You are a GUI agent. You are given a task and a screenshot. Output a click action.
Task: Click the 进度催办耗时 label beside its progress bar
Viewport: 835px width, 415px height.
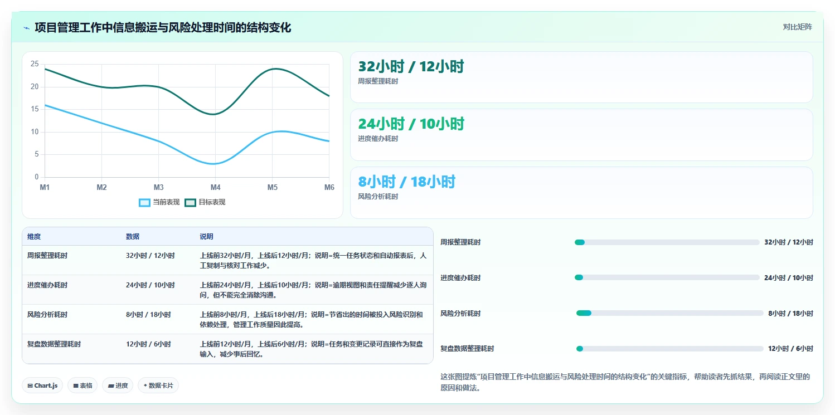pos(460,278)
